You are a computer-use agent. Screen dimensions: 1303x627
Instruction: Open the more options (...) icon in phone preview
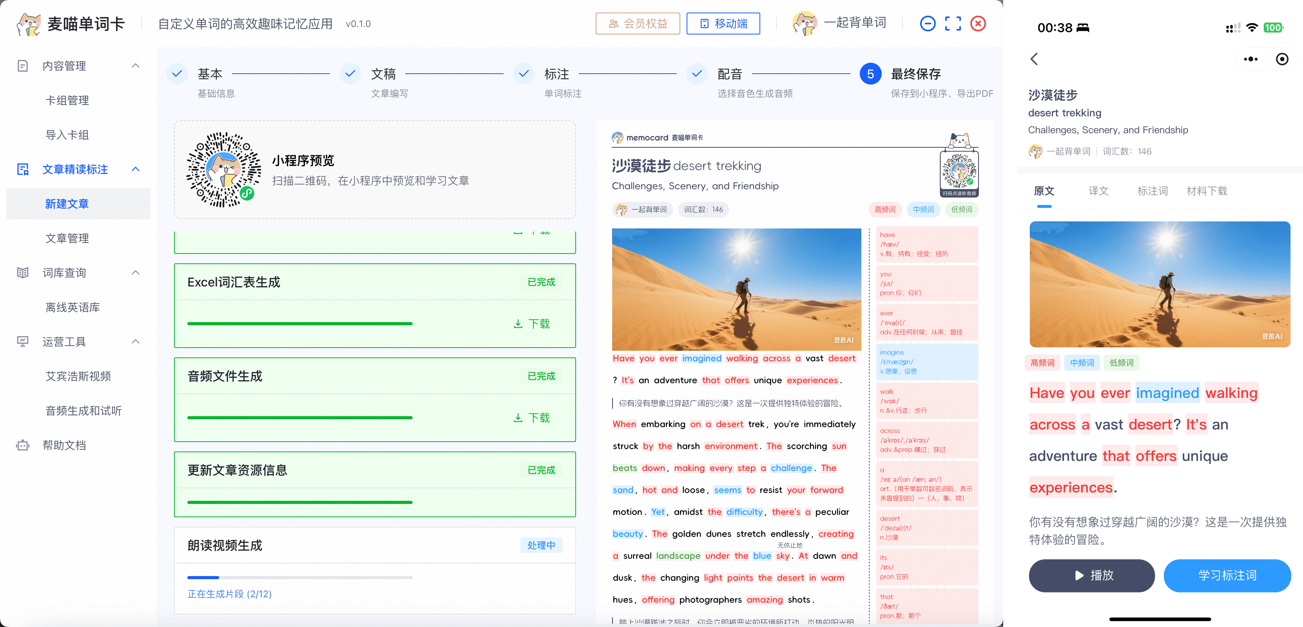pyautogui.click(x=1250, y=59)
